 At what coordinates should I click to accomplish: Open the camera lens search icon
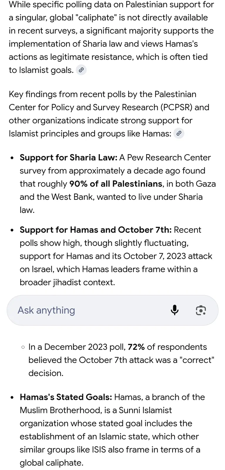tap(201, 310)
